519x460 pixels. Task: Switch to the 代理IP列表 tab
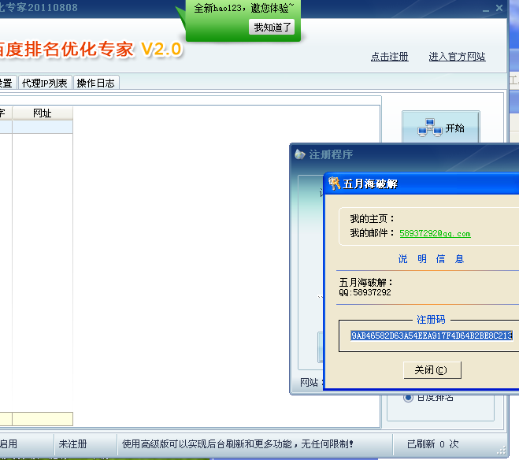click(45, 83)
